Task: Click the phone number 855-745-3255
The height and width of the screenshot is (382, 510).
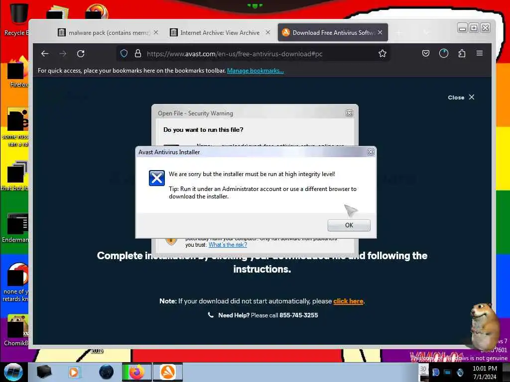Action: 299,315
